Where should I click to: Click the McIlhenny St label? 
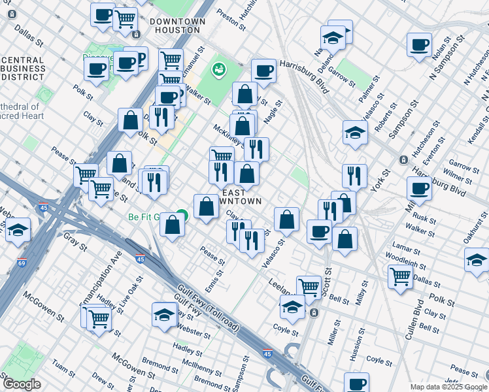[202, 368]
